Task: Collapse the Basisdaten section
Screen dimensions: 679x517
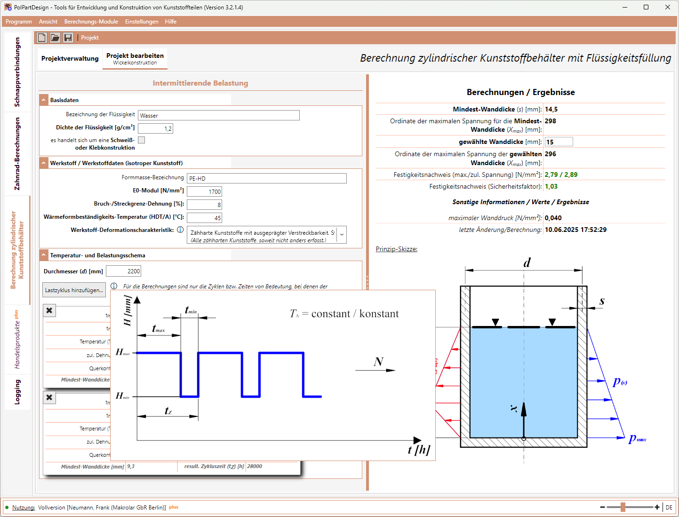Action: (x=44, y=100)
